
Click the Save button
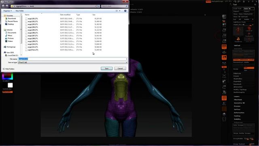click(x=106, y=69)
